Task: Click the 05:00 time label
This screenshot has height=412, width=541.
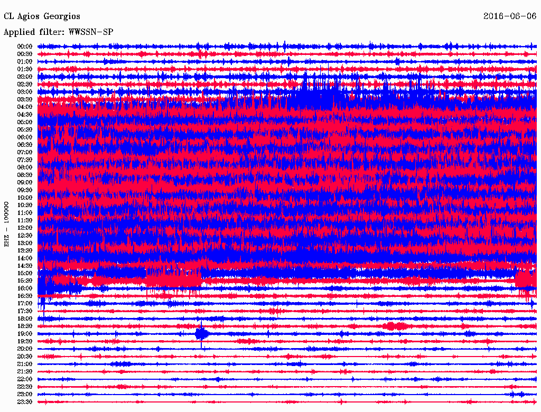Action: (25, 122)
